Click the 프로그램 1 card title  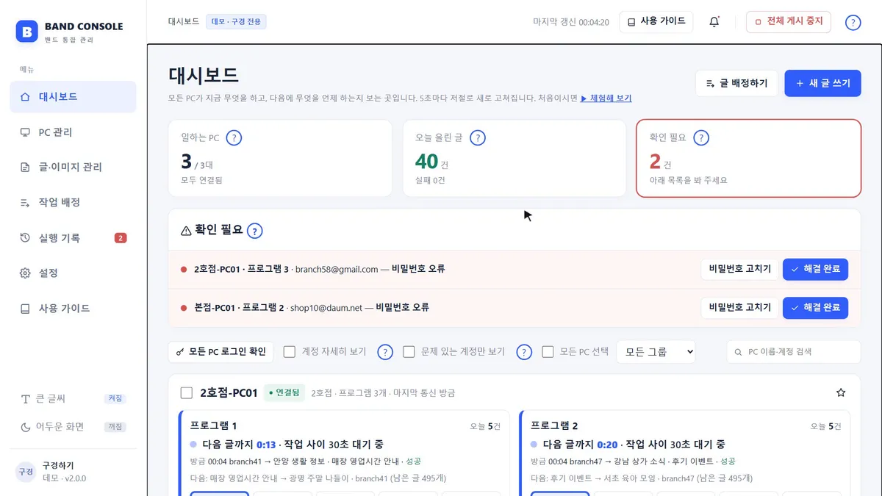(213, 425)
